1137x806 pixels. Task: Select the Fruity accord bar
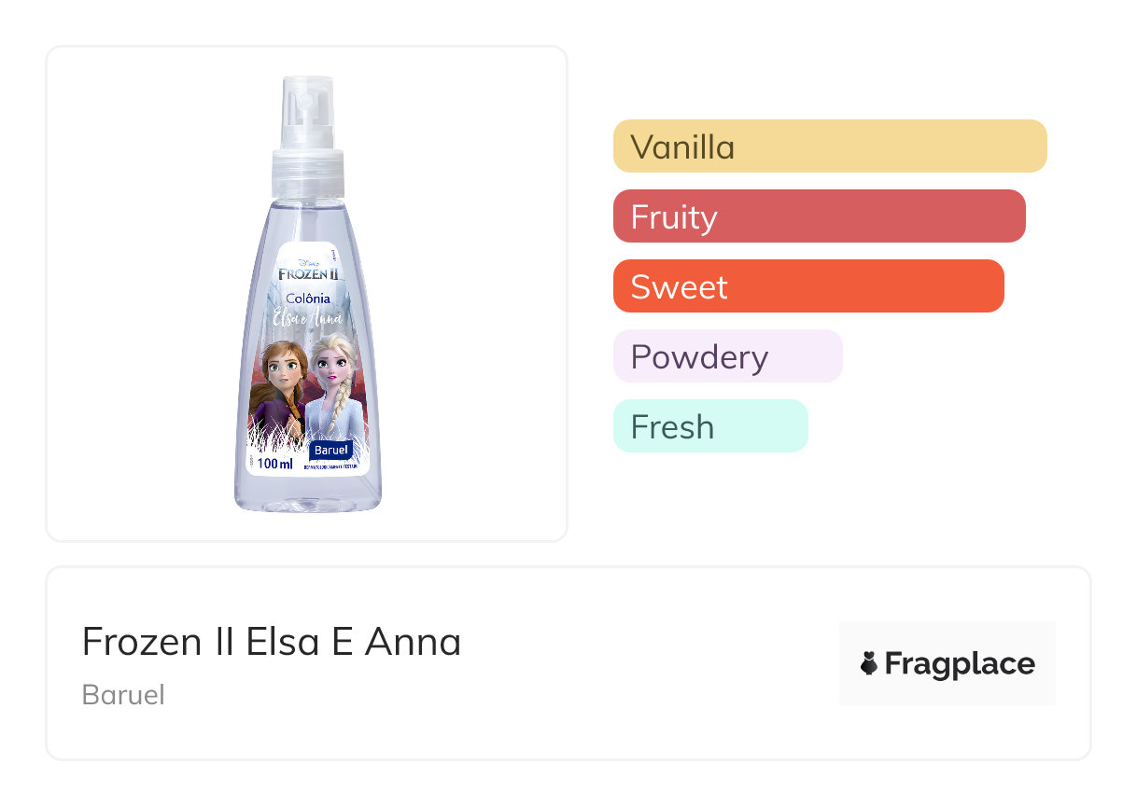tap(819, 216)
